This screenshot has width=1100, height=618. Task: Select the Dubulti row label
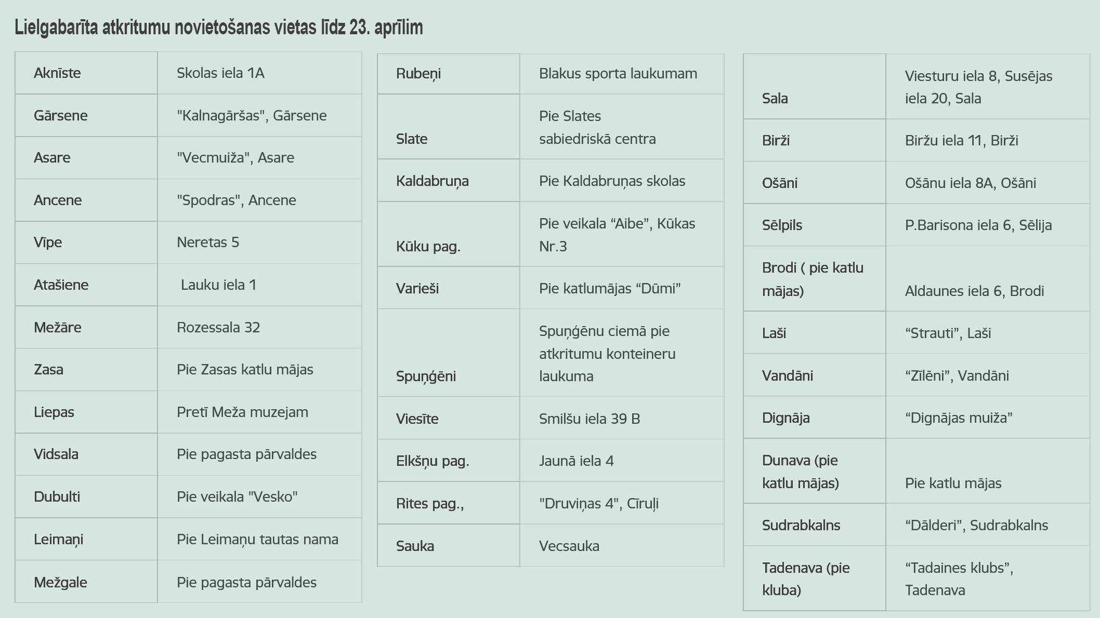click(x=86, y=497)
